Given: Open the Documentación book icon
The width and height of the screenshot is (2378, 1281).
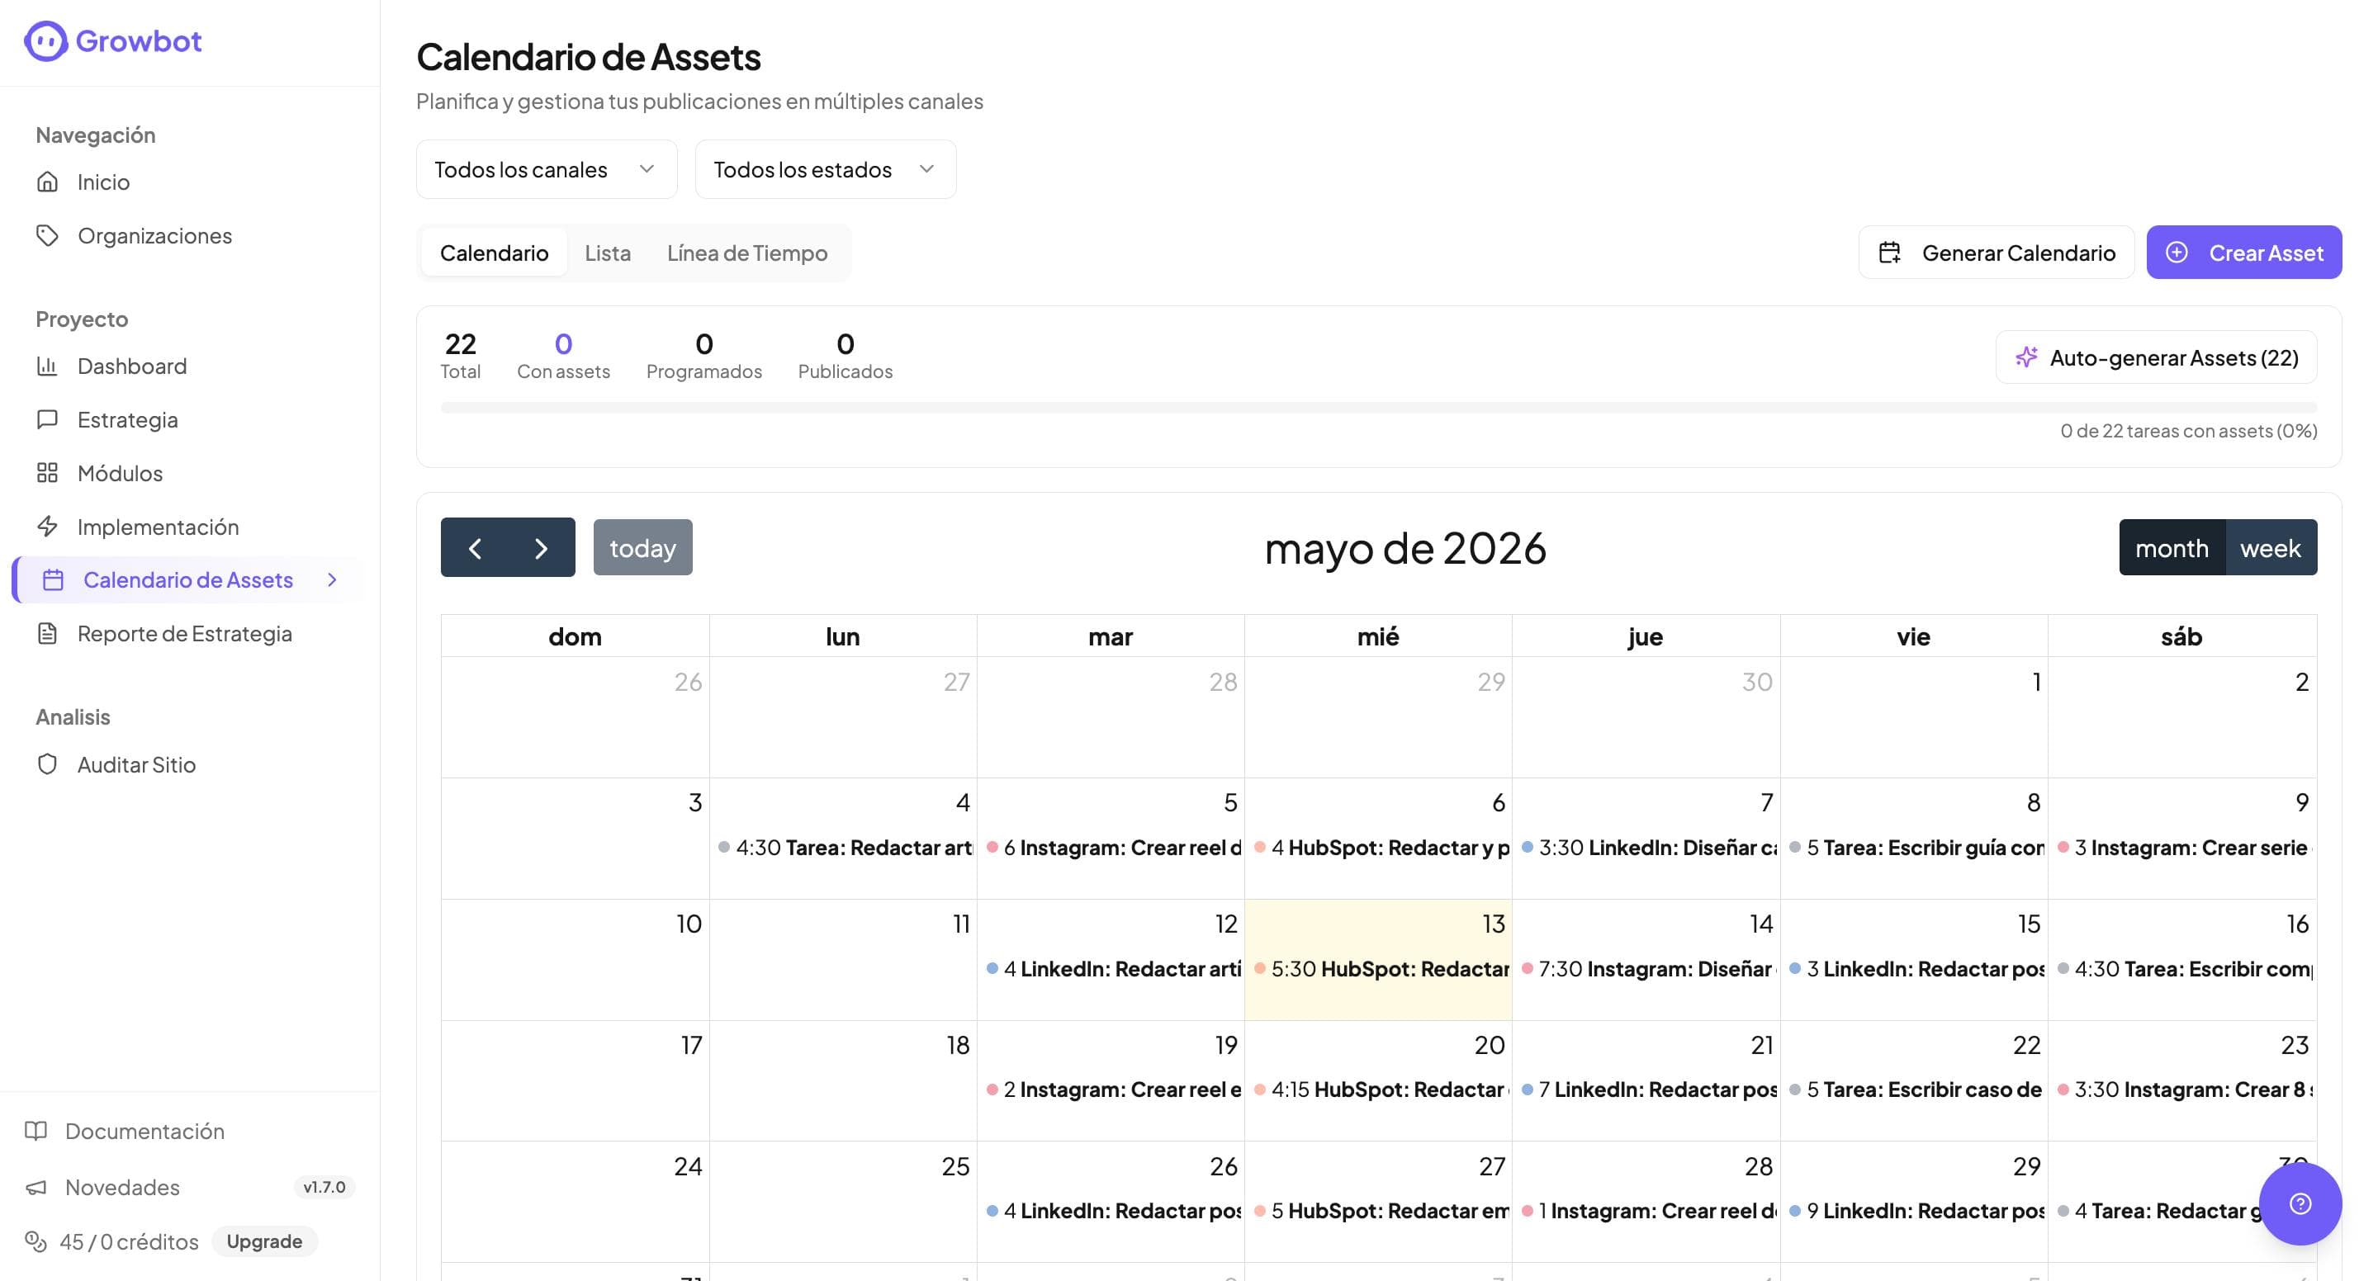Looking at the screenshot, I should click(36, 1131).
